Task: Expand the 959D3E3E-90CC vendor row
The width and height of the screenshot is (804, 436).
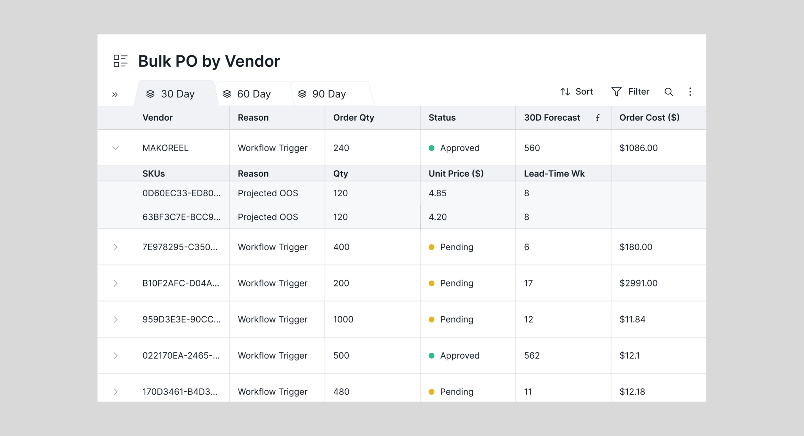Action: coord(115,319)
